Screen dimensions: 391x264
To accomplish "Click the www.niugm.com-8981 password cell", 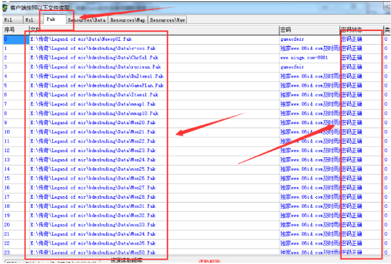I will click(305, 58).
